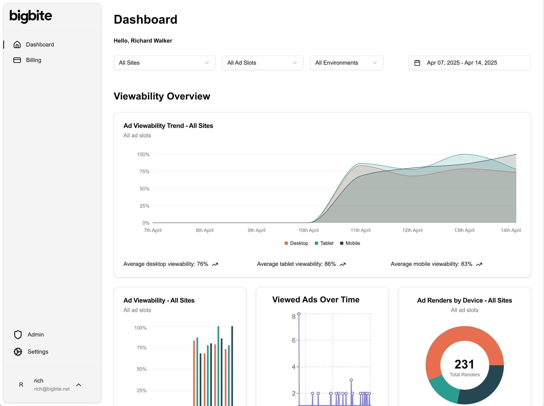Toggle Tablet series in chart legend
The width and height of the screenshot is (544, 406).
pyautogui.click(x=324, y=243)
